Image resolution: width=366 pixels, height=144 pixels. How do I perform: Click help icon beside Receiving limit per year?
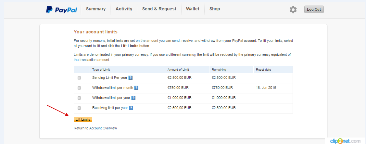(131, 108)
